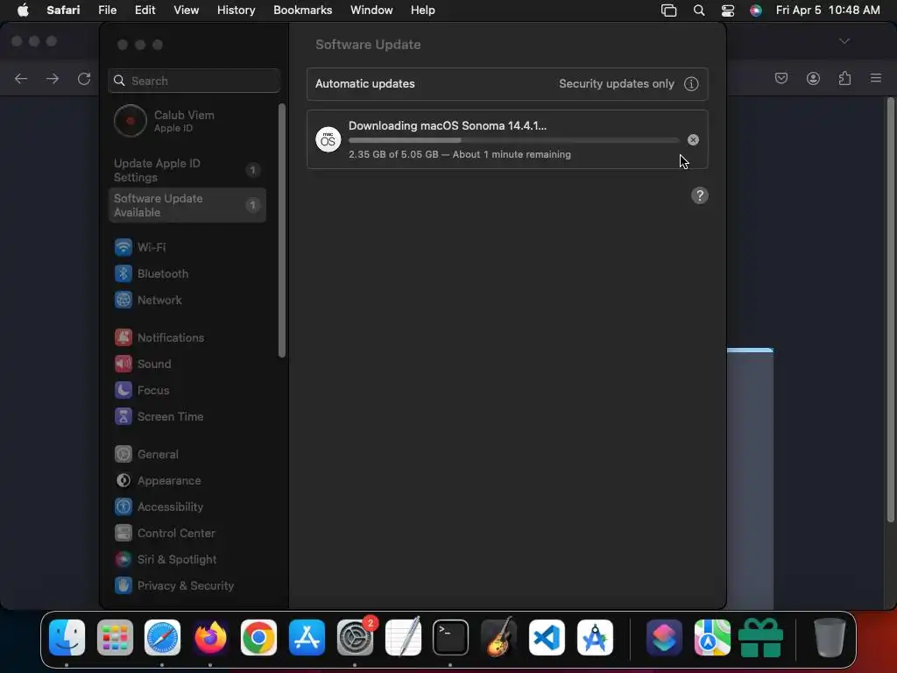Image resolution: width=897 pixels, height=673 pixels.
Task: Open the View menu
Action: pyautogui.click(x=187, y=11)
